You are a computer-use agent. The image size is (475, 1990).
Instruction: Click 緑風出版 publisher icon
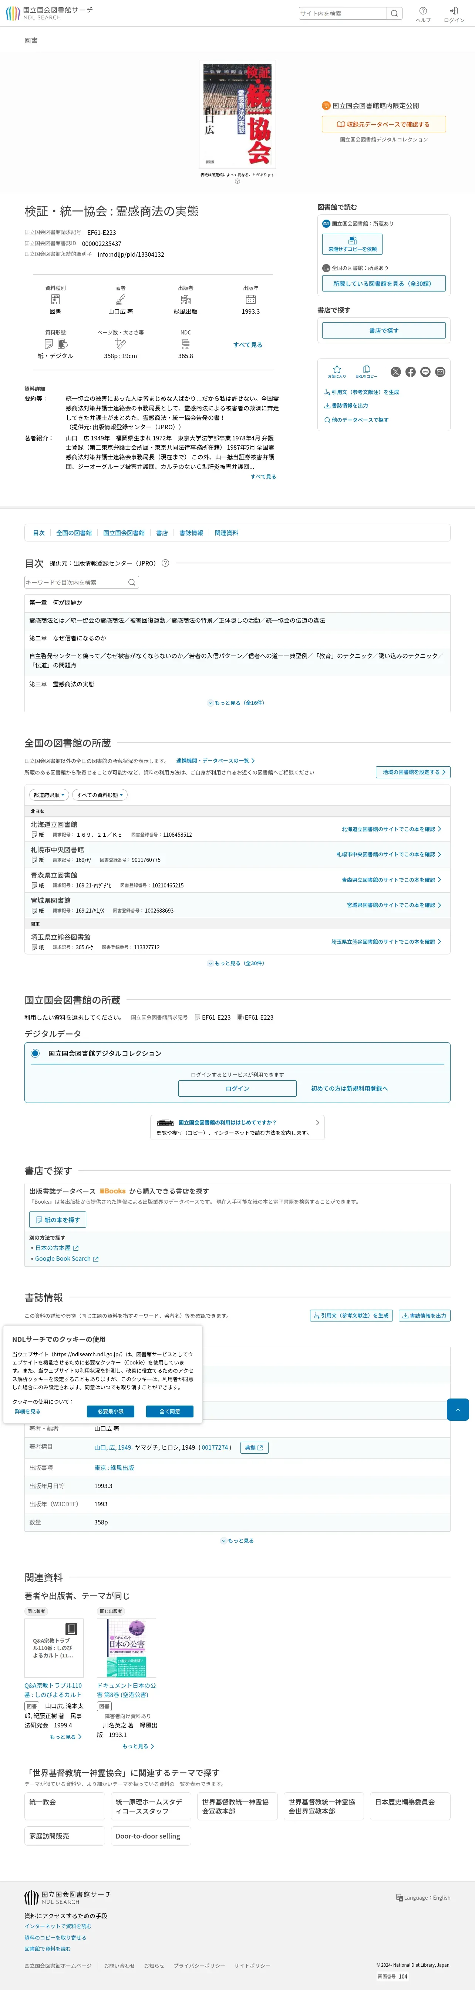(186, 299)
